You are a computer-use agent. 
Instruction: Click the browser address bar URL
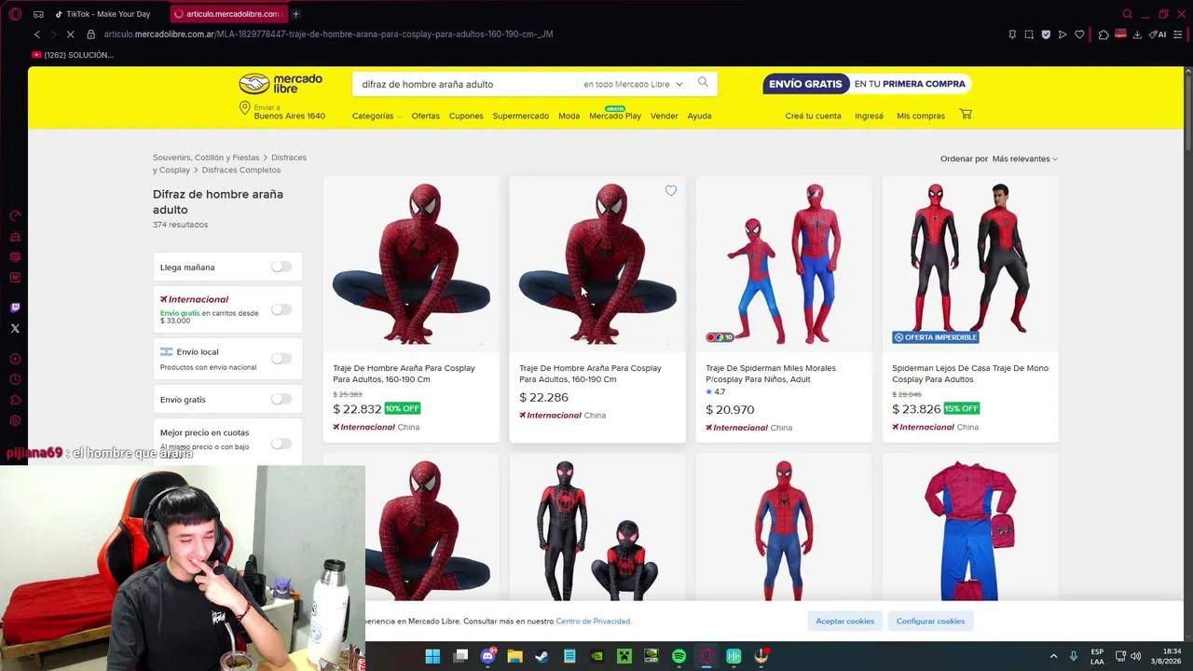coord(328,34)
